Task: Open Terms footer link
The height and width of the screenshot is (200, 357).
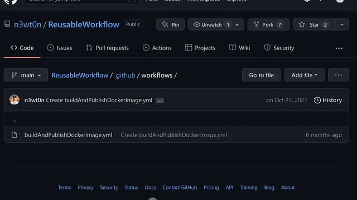Action: point(65,188)
